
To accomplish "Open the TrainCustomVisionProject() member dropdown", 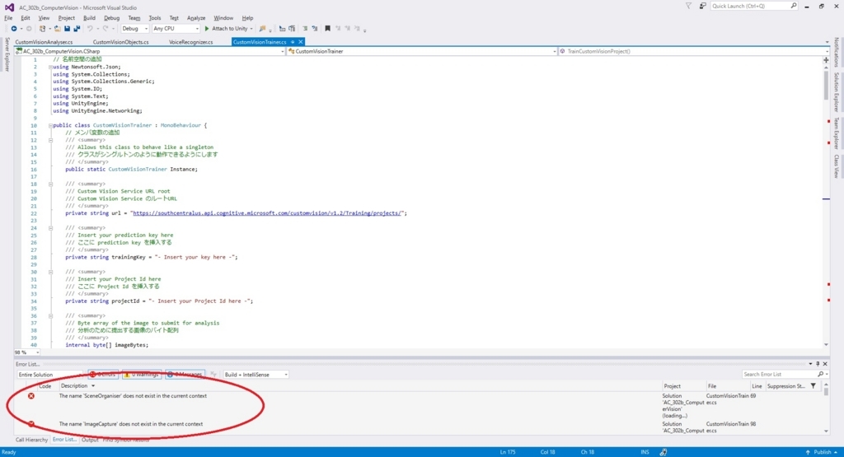I will pos(694,51).
